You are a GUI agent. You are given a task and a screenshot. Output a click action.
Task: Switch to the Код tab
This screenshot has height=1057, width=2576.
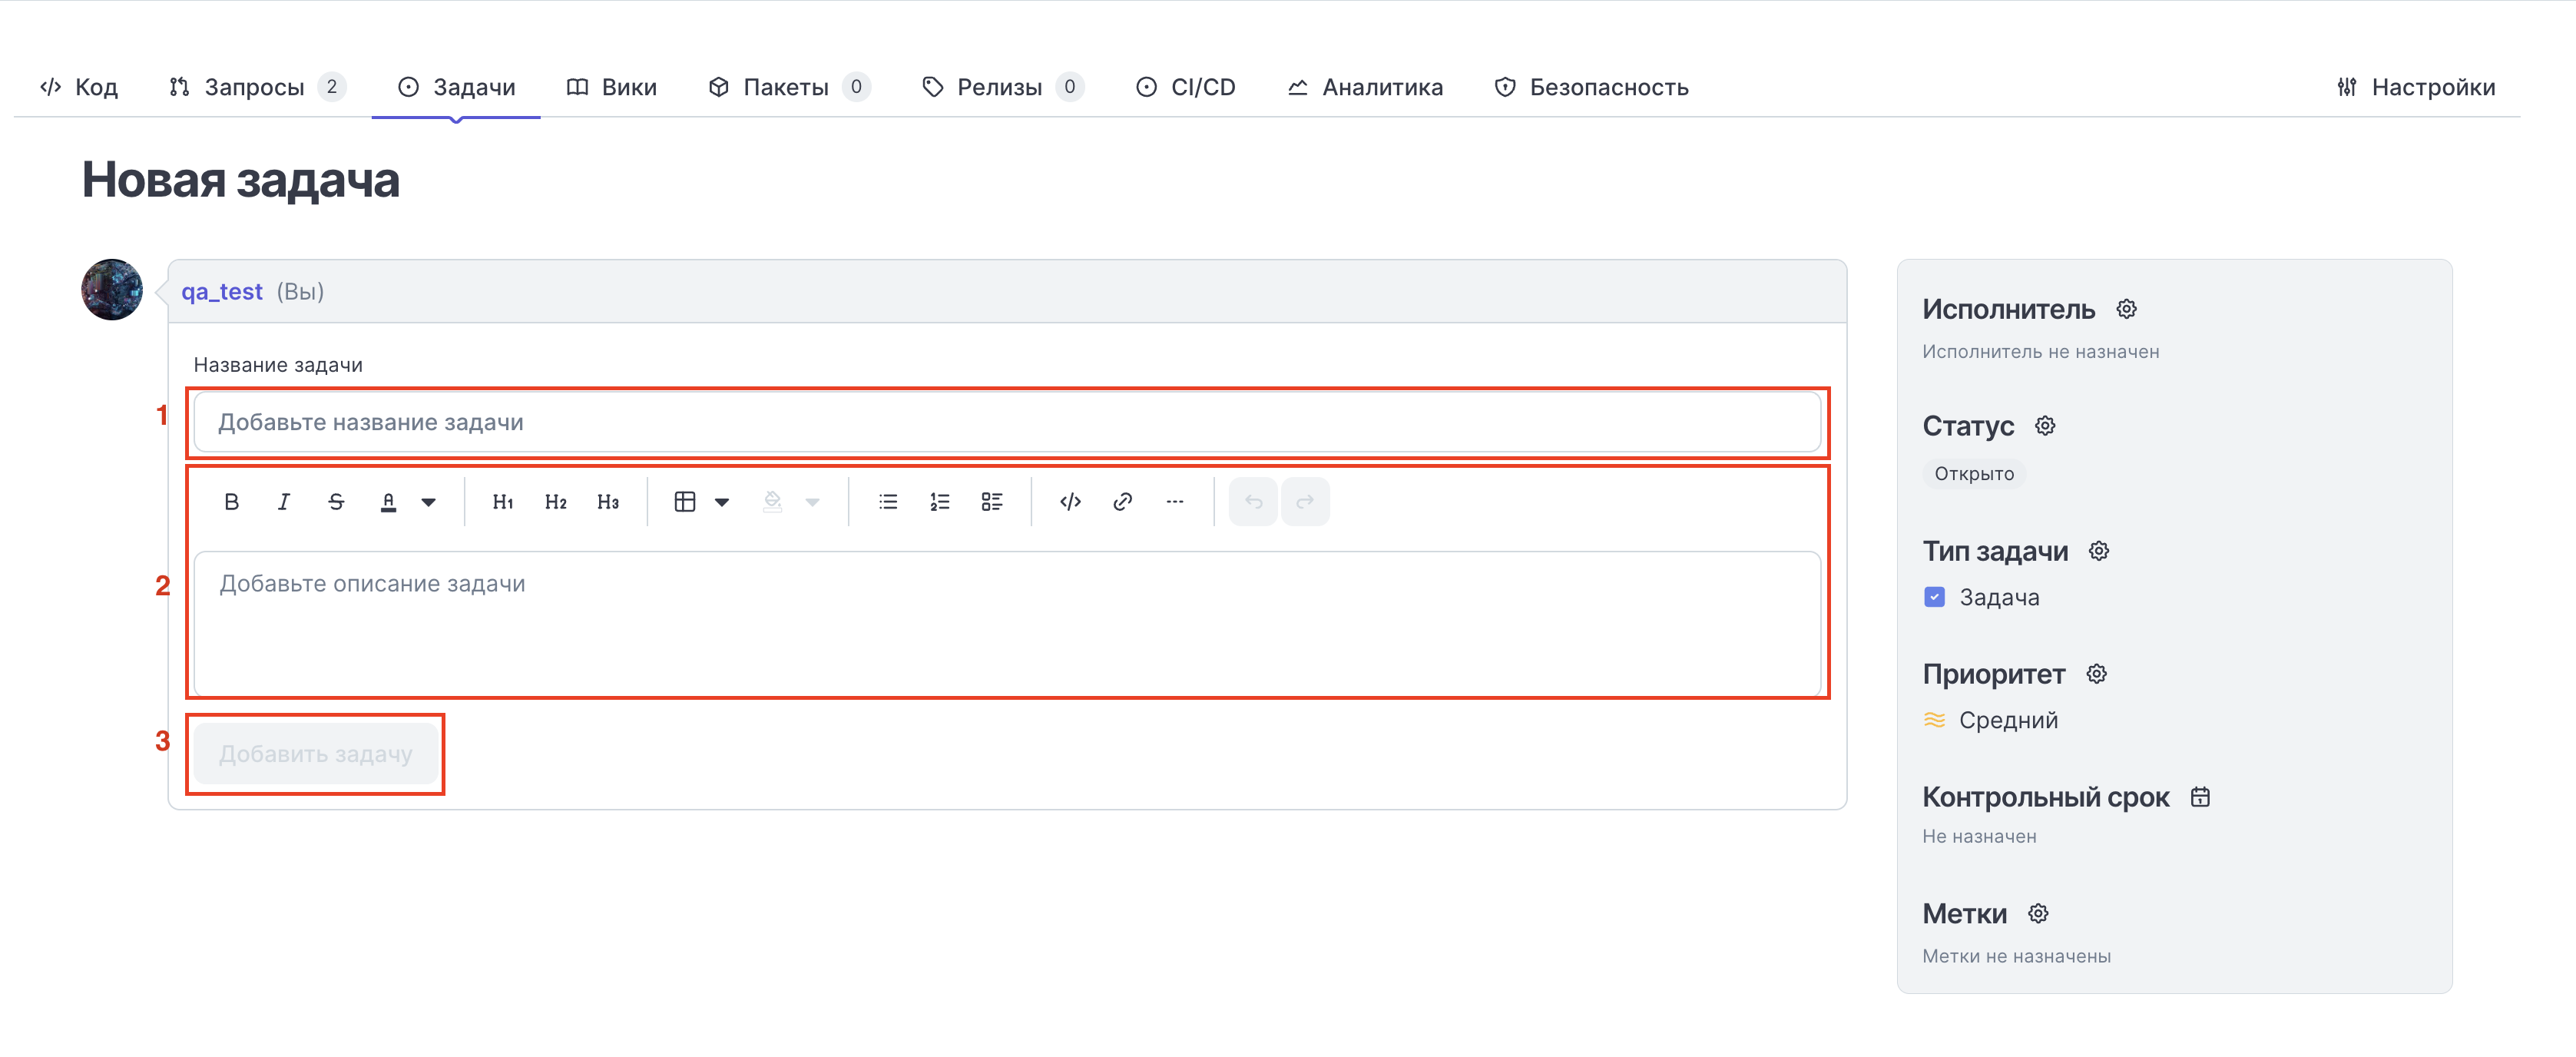[x=79, y=87]
